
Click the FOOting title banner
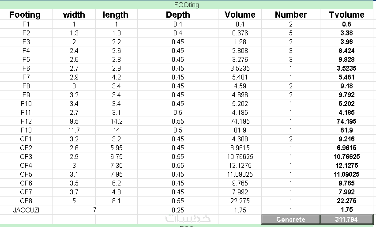click(x=187, y=5)
